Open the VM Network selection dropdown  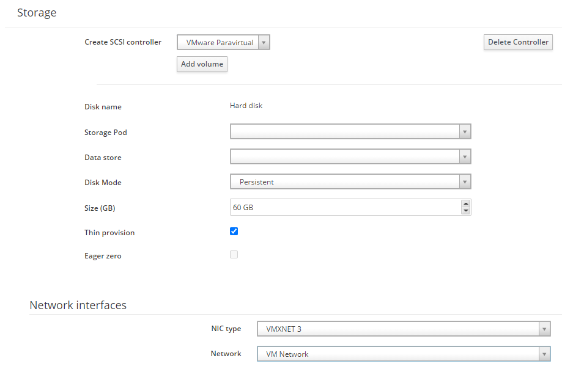point(404,354)
